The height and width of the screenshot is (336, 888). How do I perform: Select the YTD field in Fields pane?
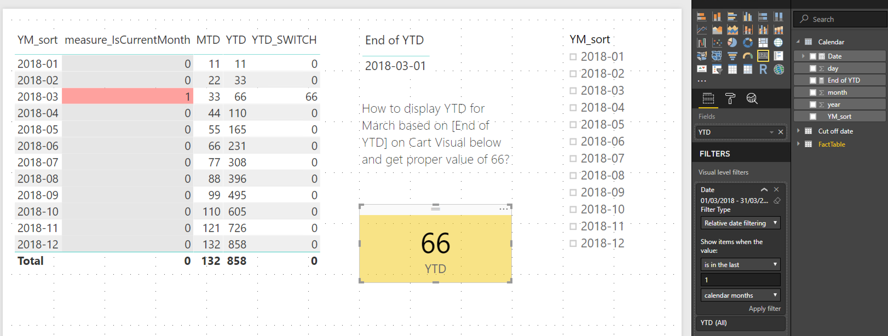pos(731,131)
